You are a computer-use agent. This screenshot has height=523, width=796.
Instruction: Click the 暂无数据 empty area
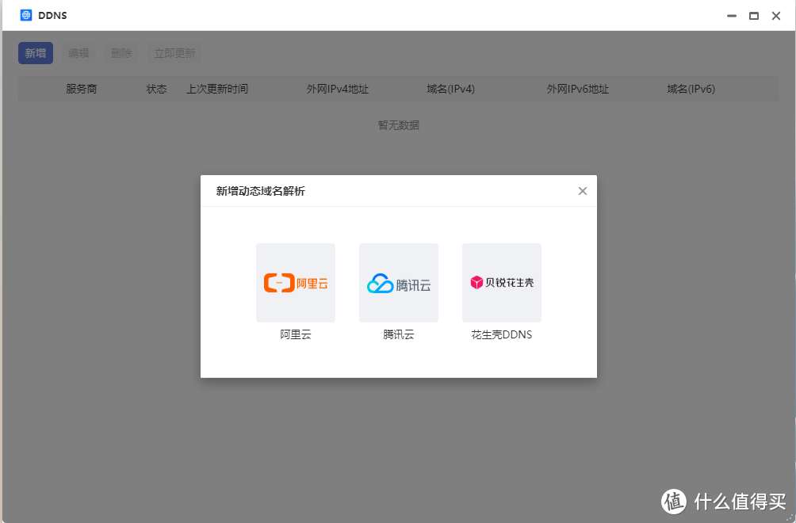click(398, 124)
